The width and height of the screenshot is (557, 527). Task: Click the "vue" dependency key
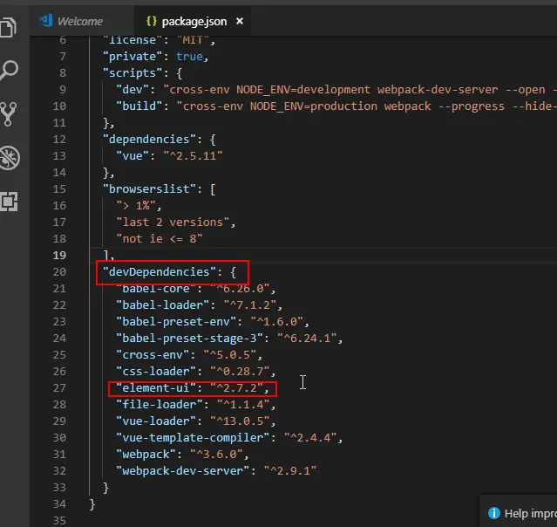132,156
